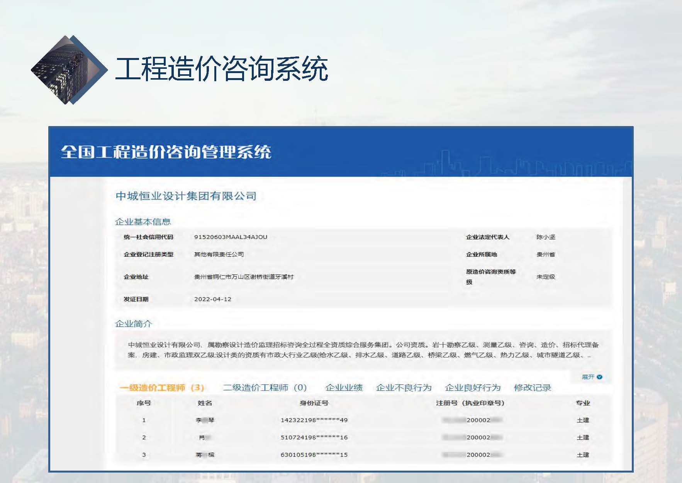Click the company name 中城恒业设计集团有限公司
Image resolution: width=682 pixels, height=483 pixels.
(186, 196)
